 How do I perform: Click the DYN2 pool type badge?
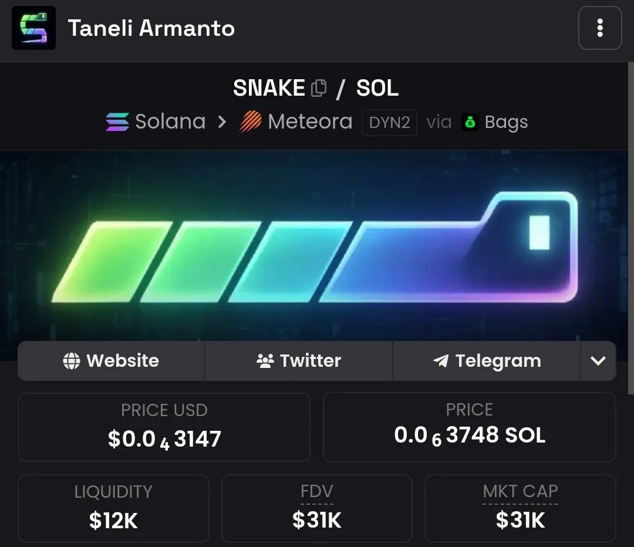point(389,122)
